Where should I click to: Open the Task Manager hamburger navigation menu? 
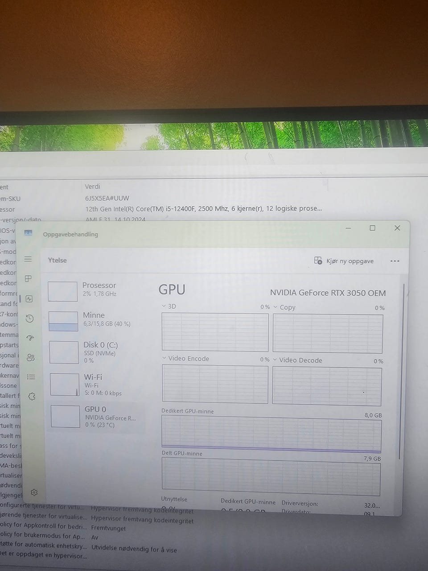(x=28, y=259)
